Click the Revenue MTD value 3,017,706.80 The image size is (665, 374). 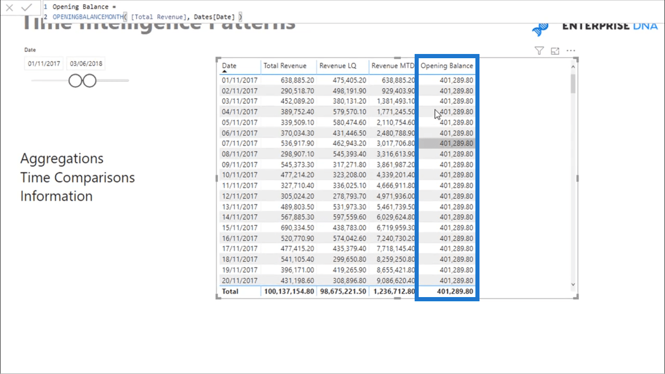[396, 143]
